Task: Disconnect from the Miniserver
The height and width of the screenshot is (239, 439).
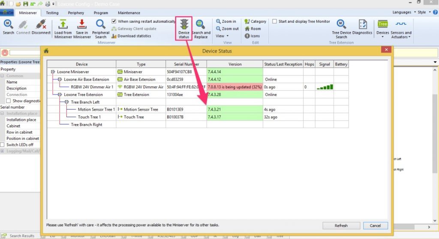Action: 41,25
